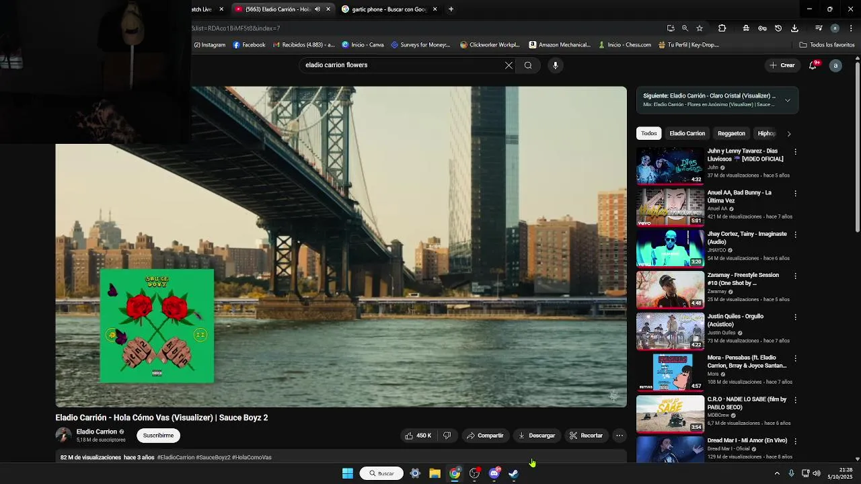
Task: Open options for Justin Quiles Orgullo video
Action: [795, 317]
